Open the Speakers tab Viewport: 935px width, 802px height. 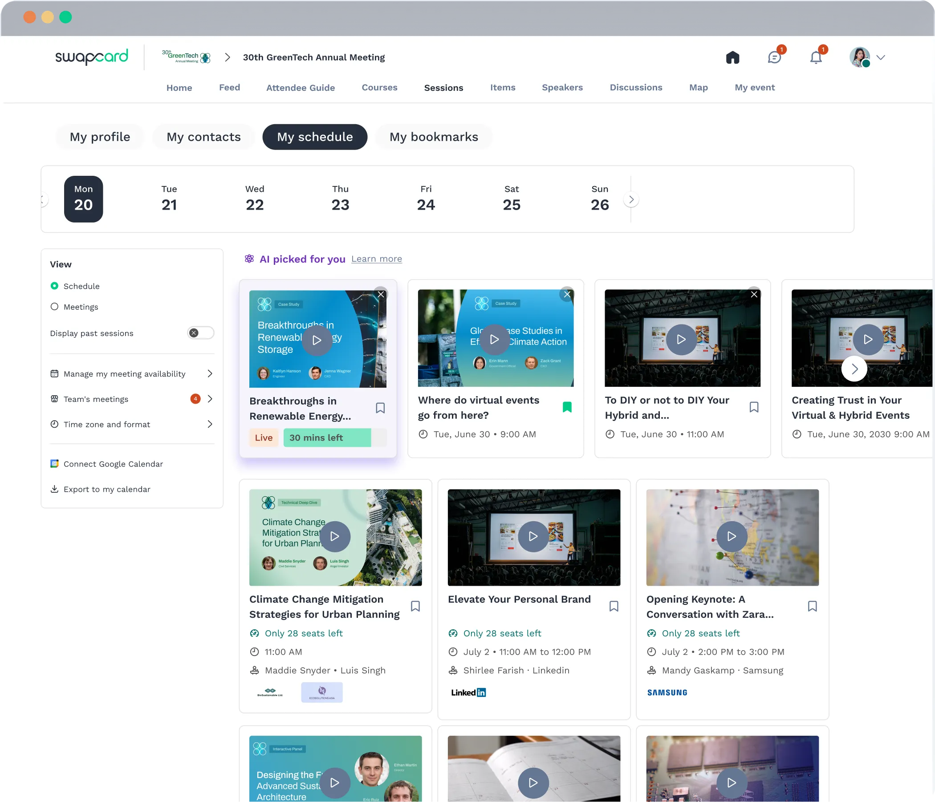[x=562, y=88]
